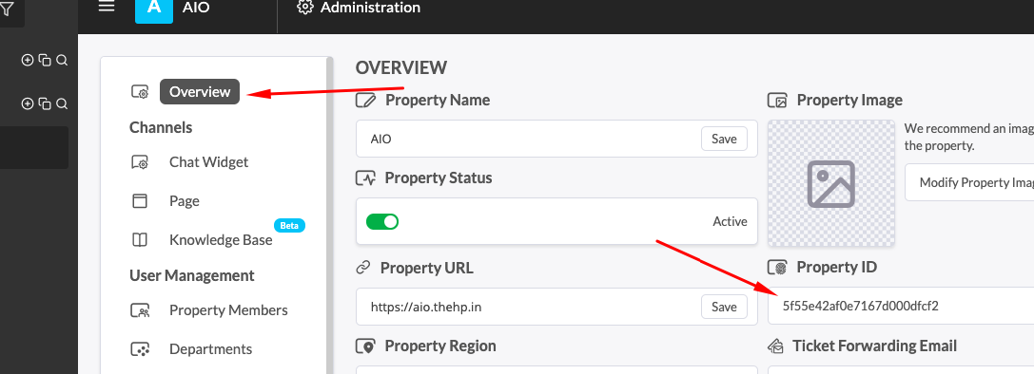Click the Property ID value field
This screenshot has width=1034, height=374.
point(901,307)
